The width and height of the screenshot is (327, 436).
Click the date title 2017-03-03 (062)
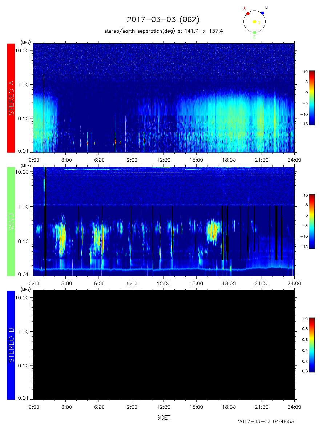tap(163, 20)
